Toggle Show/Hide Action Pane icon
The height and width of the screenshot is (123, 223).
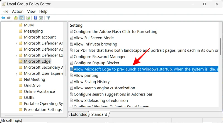pos(41,18)
